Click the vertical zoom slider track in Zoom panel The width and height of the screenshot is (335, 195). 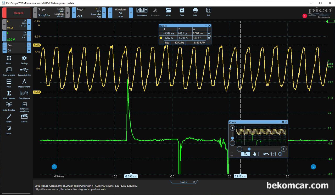tap(232, 136)
